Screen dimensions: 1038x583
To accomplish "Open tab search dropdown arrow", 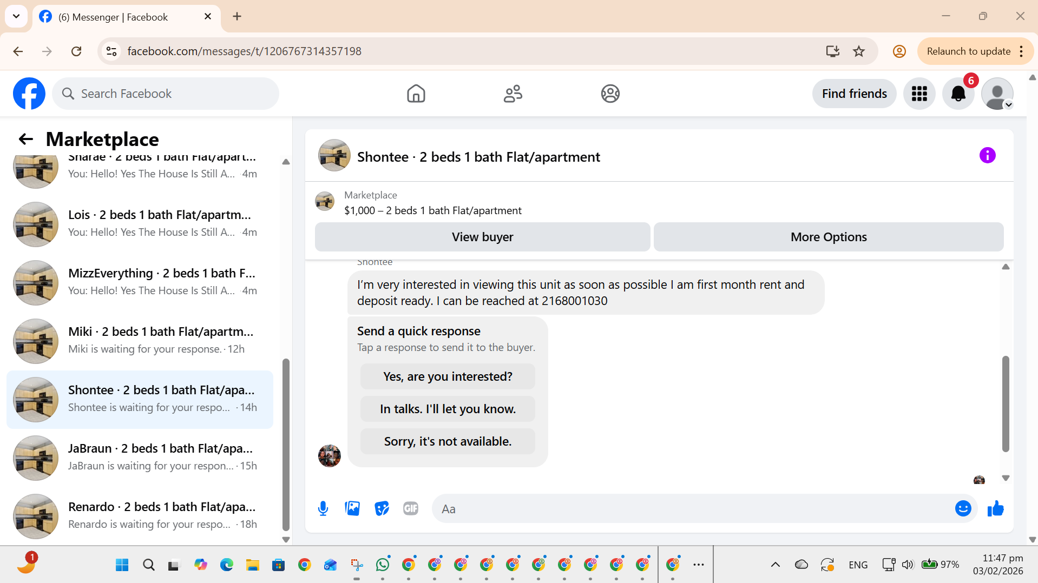I will (16, 16).
